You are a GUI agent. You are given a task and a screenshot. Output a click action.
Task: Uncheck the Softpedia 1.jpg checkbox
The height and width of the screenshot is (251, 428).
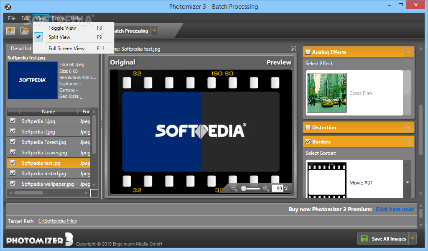pos(13,121)
